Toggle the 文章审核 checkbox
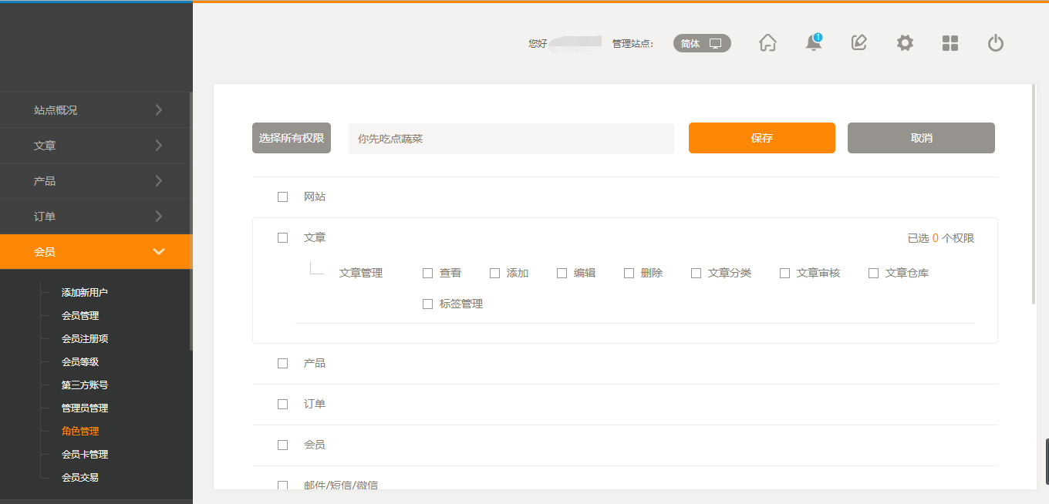 coord(784,273)
